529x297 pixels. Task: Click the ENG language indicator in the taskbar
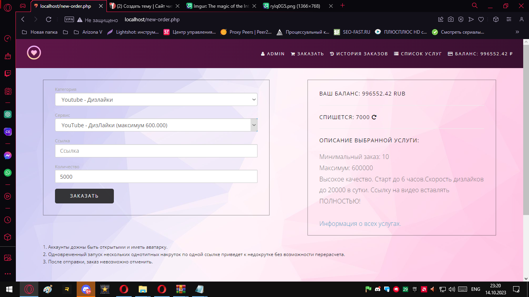476,289
